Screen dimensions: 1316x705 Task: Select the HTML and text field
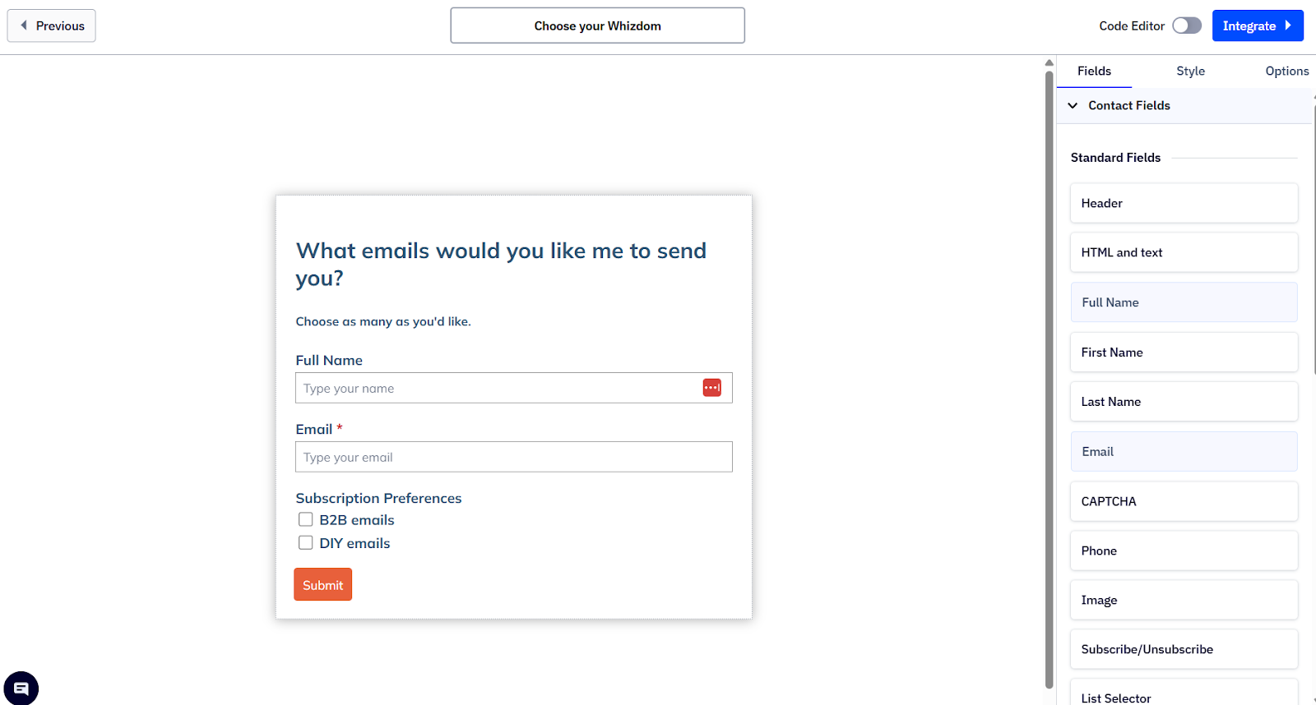tap(1183, 252)
